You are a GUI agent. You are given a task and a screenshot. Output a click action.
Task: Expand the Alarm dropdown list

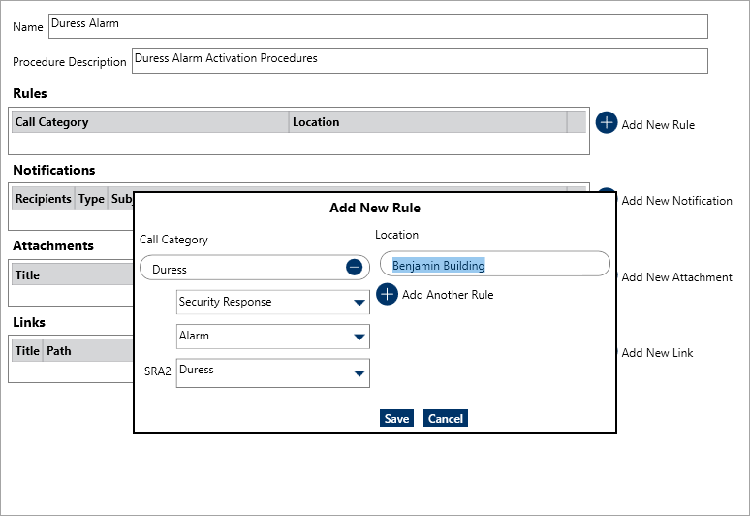359,338
